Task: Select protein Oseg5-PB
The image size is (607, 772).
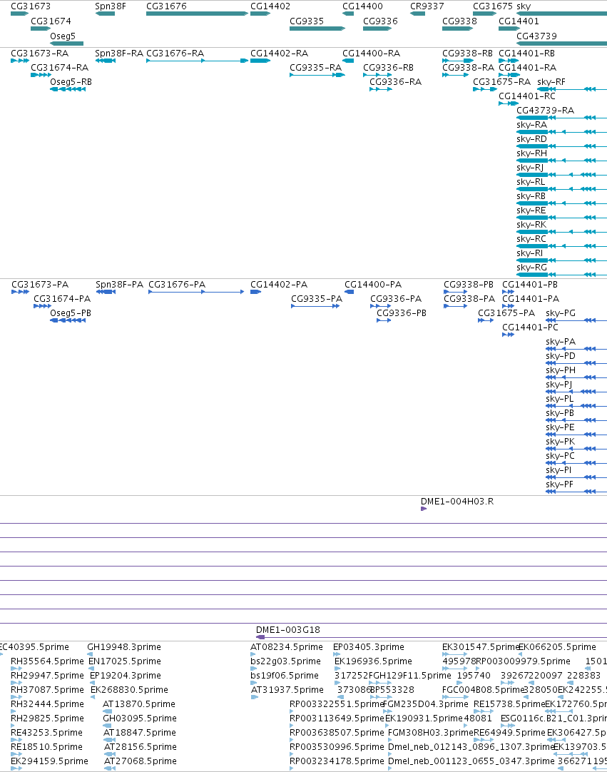Action: [71, 313]
